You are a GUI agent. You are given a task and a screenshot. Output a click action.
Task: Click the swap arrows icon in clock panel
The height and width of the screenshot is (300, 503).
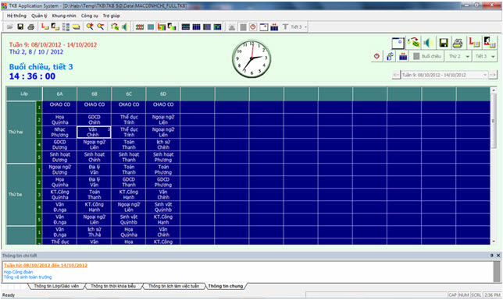pyautogui.click(x=414, y=43)
